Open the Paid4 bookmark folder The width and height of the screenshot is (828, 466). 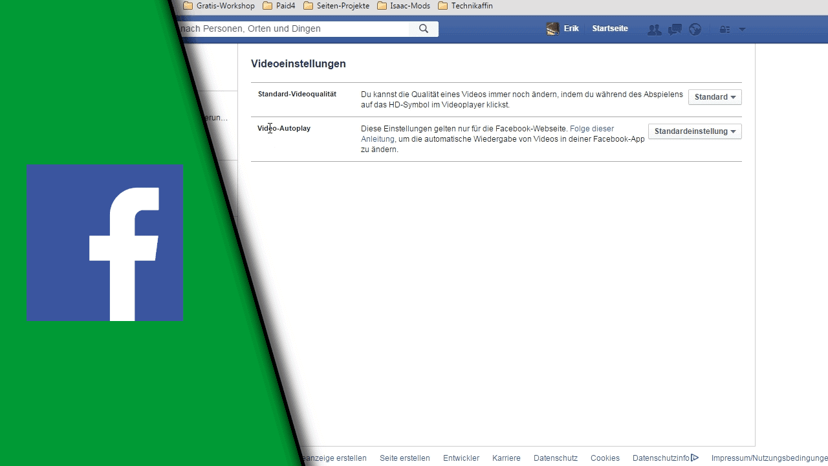tap(279, 6)
